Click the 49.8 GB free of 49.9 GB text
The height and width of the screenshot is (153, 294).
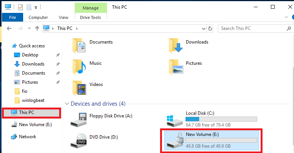pos(208,146)
